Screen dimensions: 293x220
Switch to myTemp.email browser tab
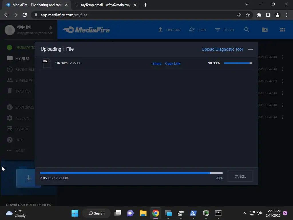pyautogui.click(x=106, y=5)
